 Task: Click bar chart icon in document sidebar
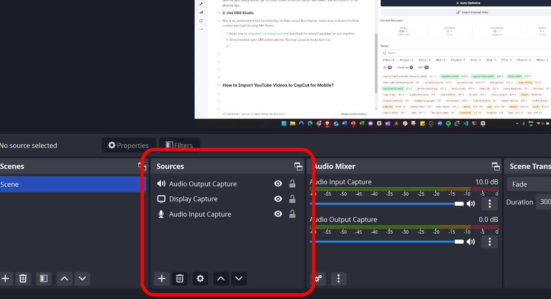click(x=201, y=12)
